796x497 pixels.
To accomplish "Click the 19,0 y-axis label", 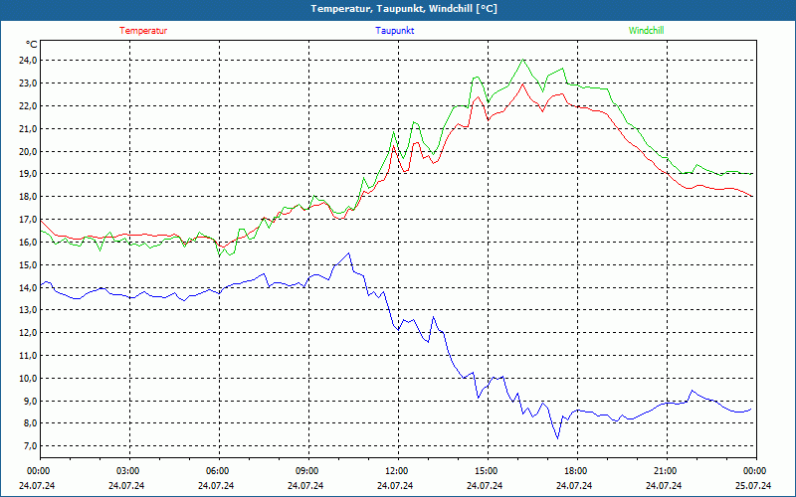I will pyautogui.click(x=28, y=174).
